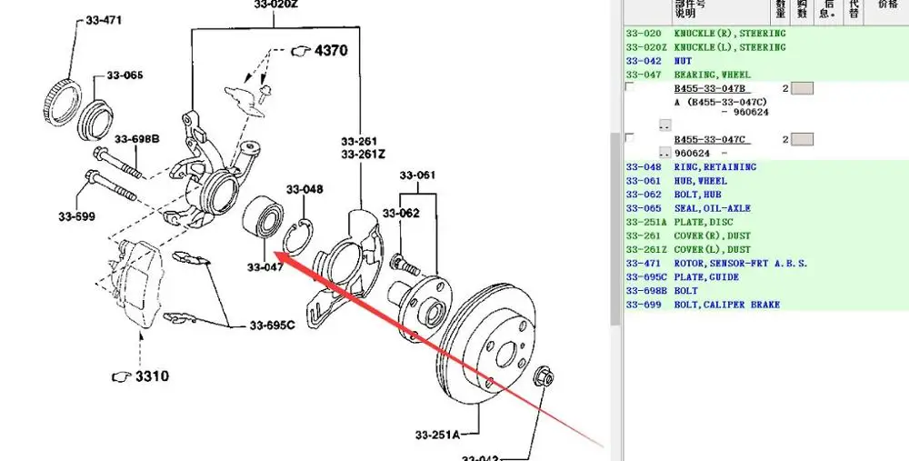Click the ABS sensor rotor ring drawing
The height and width of the screenshot is (461, 909).
(63, 102)
